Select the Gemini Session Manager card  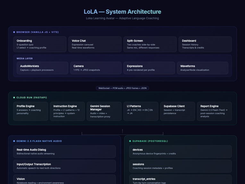click(x=104, y=111)
